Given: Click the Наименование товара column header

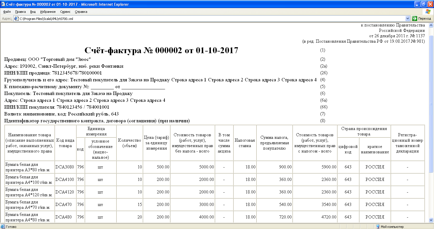Looking at the screenshot, I should pyautogui.click(x=30, y=143).
